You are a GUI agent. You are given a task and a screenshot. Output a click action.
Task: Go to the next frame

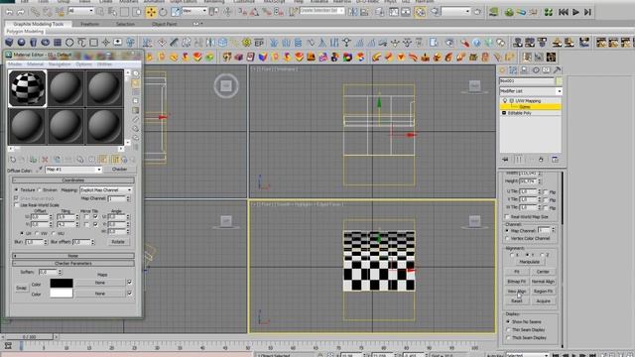pos(587,12)
